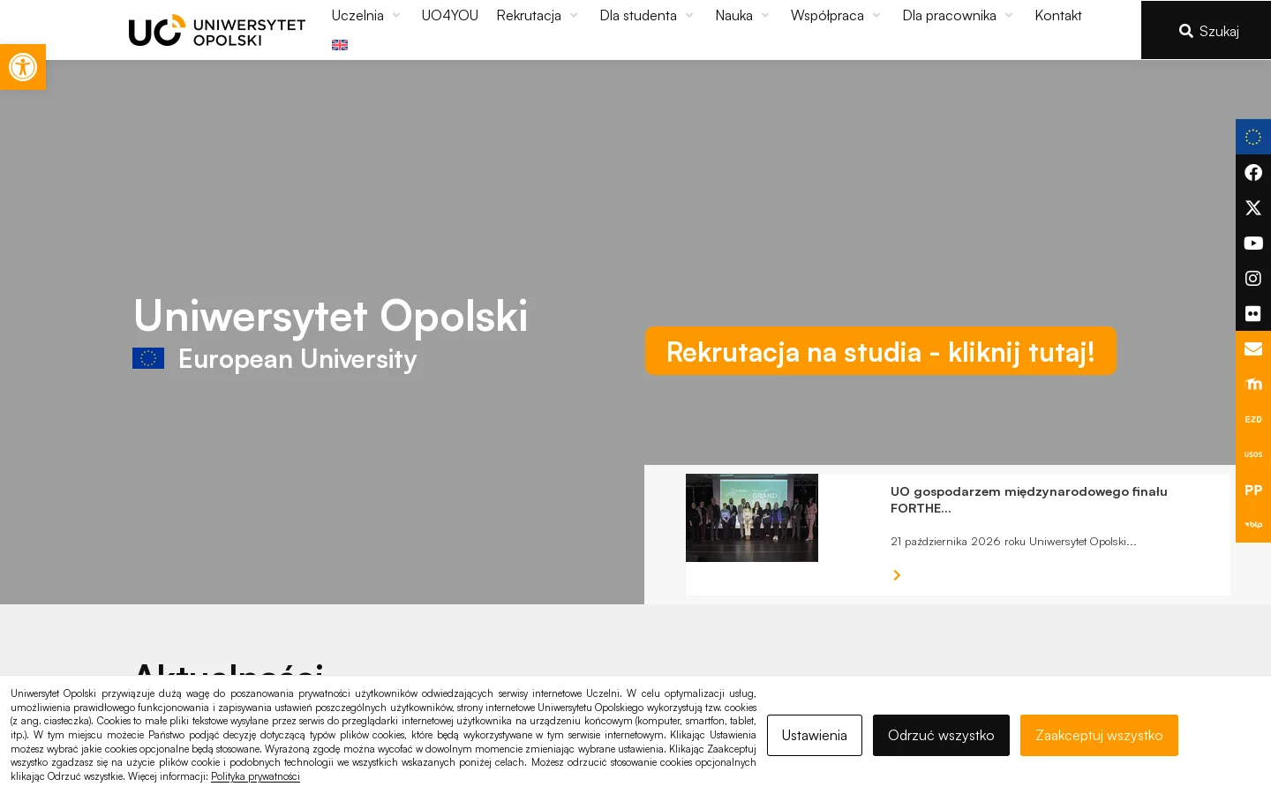The width and height of the screenshot is (1271, 794).
Task: Click the Szukaj search button
Action: [x=1206, y=30]
